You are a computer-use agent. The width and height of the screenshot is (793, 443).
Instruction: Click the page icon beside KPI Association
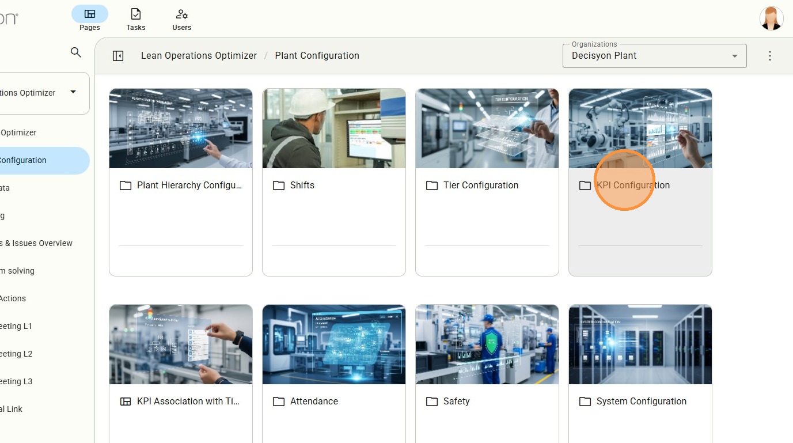(x=126, y=402)
